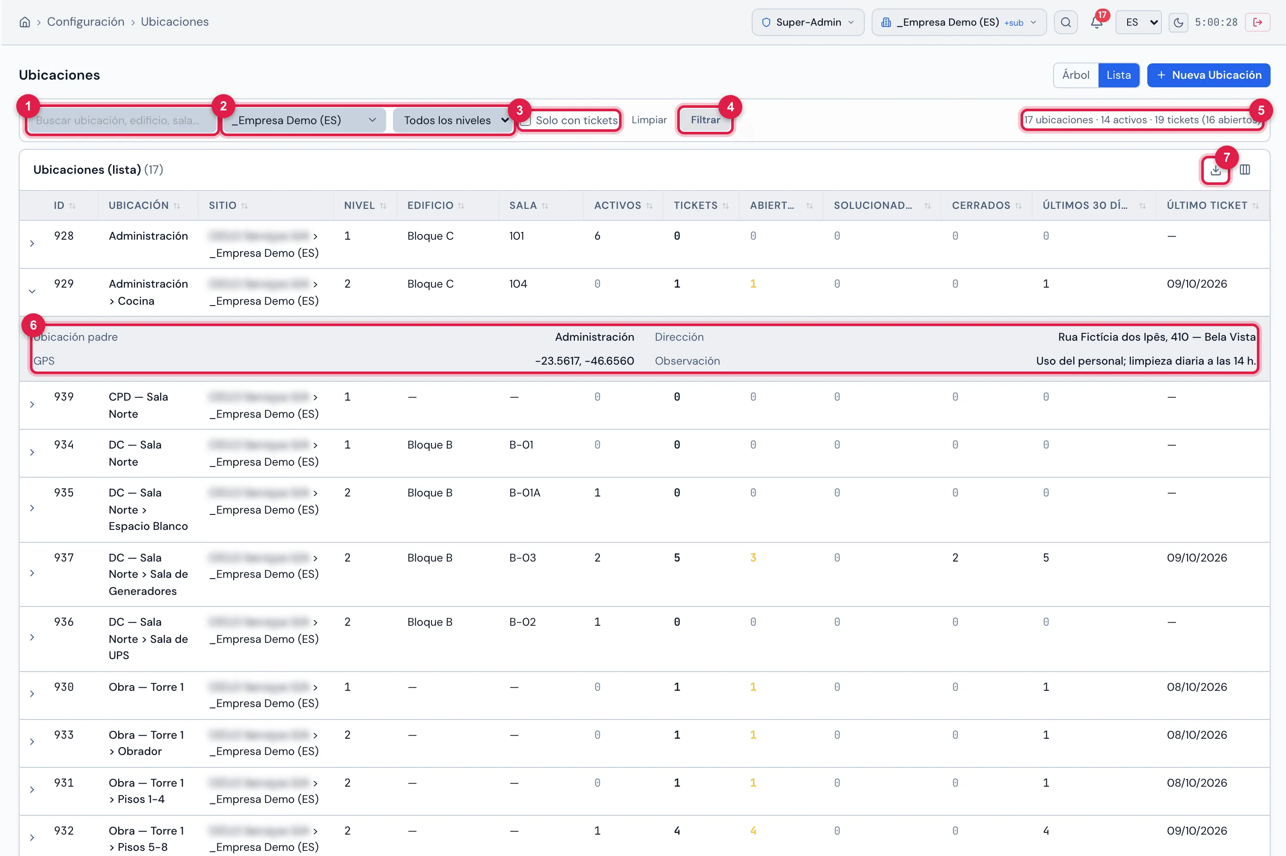Viewport: 1286px width, 856px height.
Task: Select the Lista view tab
Action: (1118, 75)
